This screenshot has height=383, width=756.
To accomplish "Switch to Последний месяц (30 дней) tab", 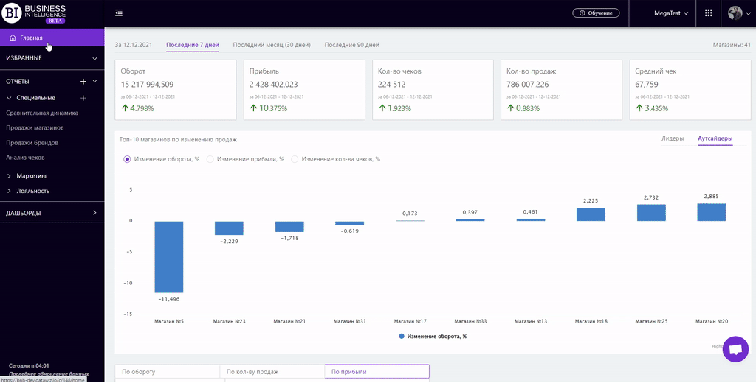I will pos(271,45).
